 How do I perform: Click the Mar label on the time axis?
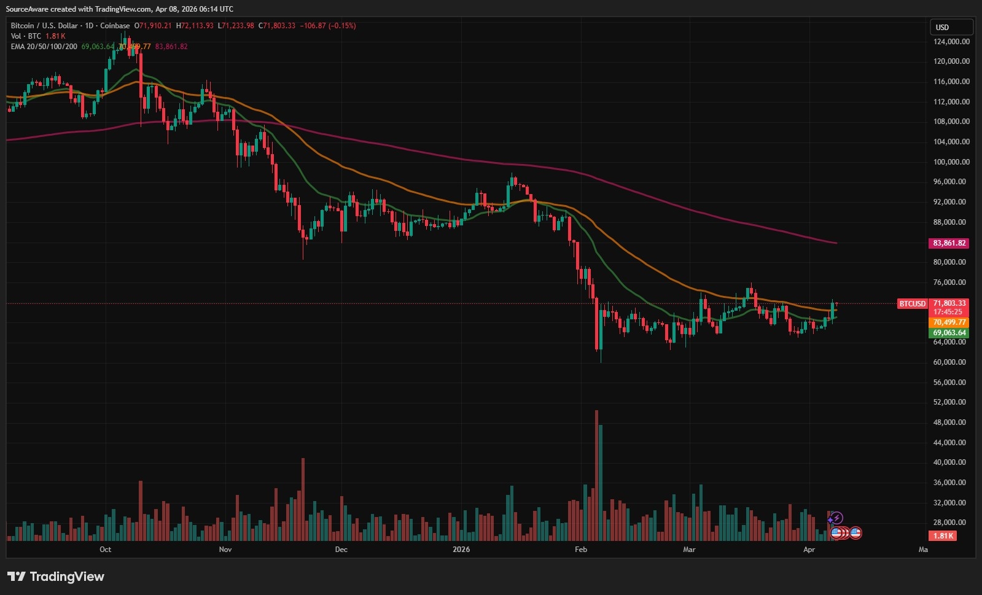pyautogui.click(x=689, y=550)
